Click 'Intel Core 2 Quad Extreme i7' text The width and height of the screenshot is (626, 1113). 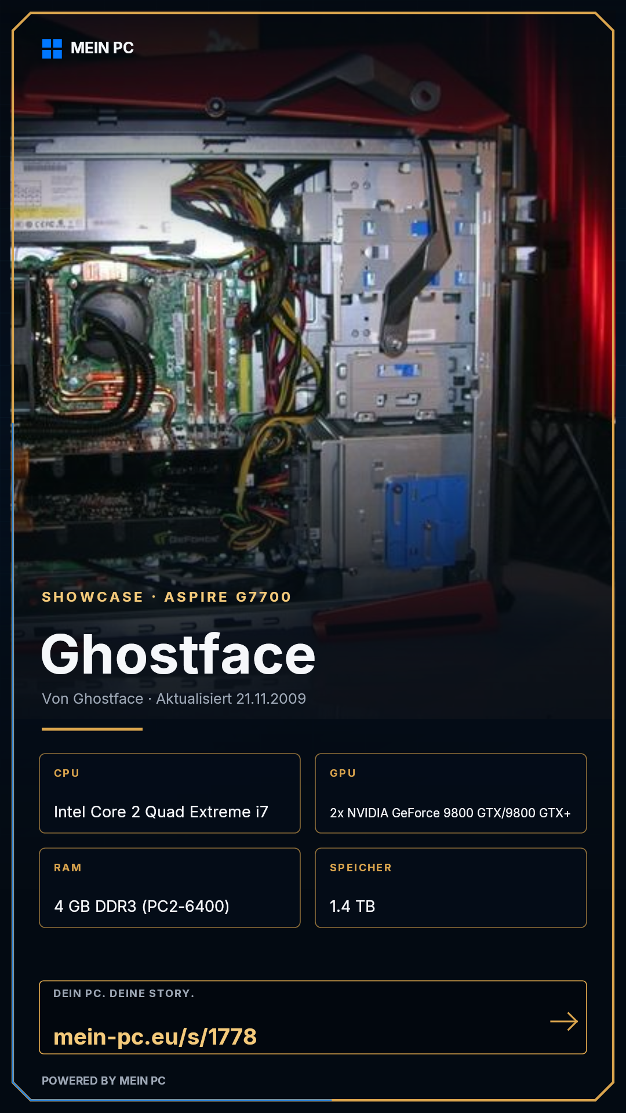pyautogui.click(x=161, y=812)
